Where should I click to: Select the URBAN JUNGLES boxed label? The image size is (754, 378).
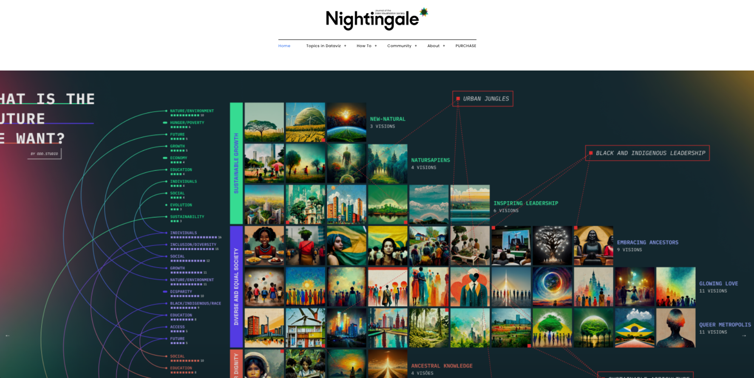pyautogui.click(x=483, y=99)
